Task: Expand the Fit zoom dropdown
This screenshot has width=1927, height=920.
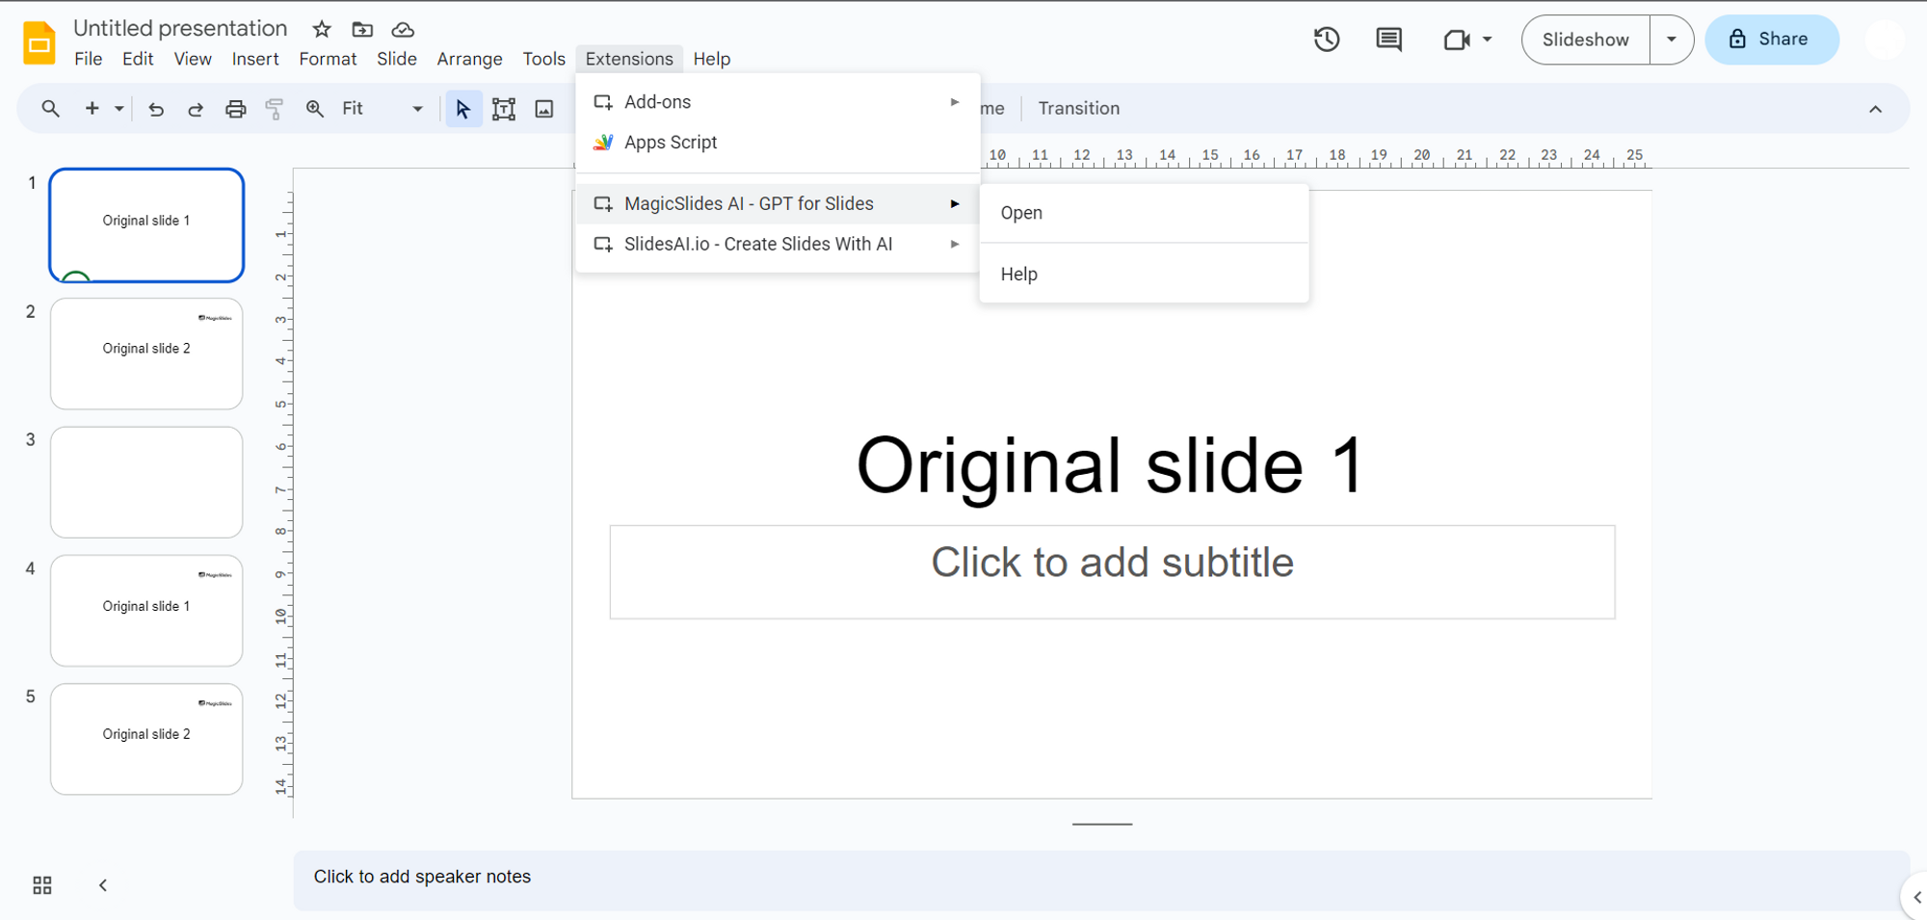Action: pos(417,109)
